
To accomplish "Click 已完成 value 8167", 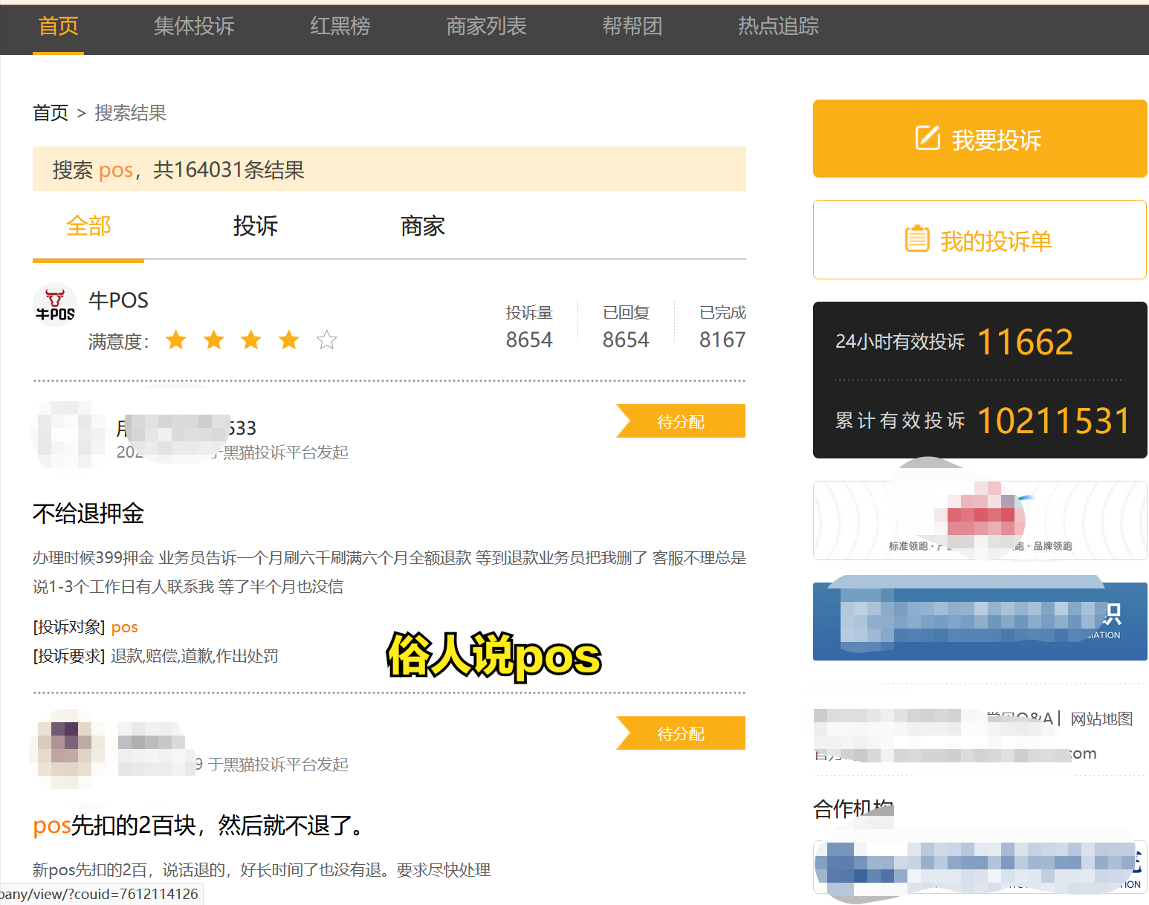I will click(722, 340).
